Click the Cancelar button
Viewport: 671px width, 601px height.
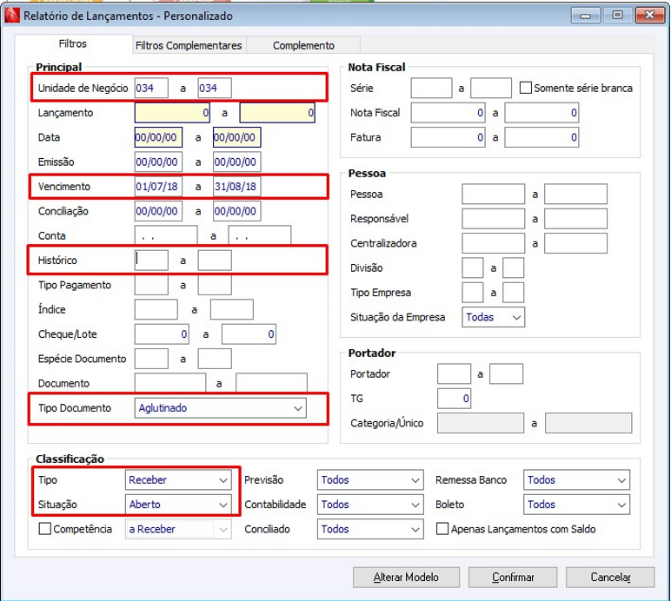(610, 577)
